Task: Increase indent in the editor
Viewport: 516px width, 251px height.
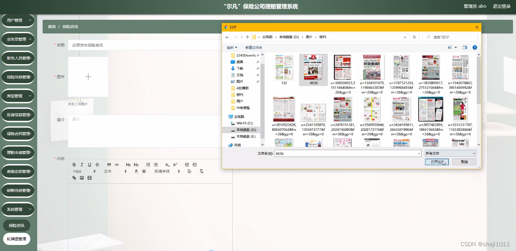Action: (195, 165)
